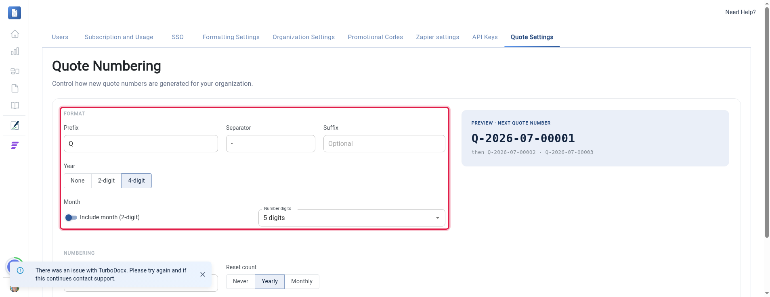
Task: Open the API Keys tab
Action: tap(485, 37)
